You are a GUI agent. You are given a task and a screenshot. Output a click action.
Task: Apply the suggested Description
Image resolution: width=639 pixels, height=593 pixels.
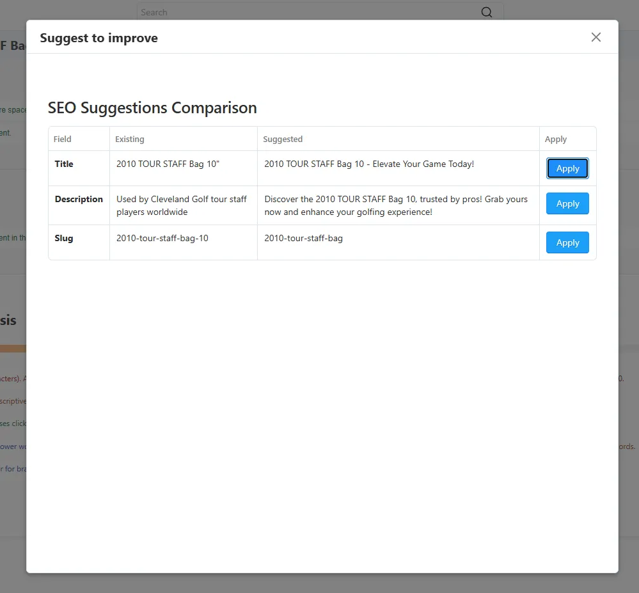pyautogui.click(x=567, y=203)
